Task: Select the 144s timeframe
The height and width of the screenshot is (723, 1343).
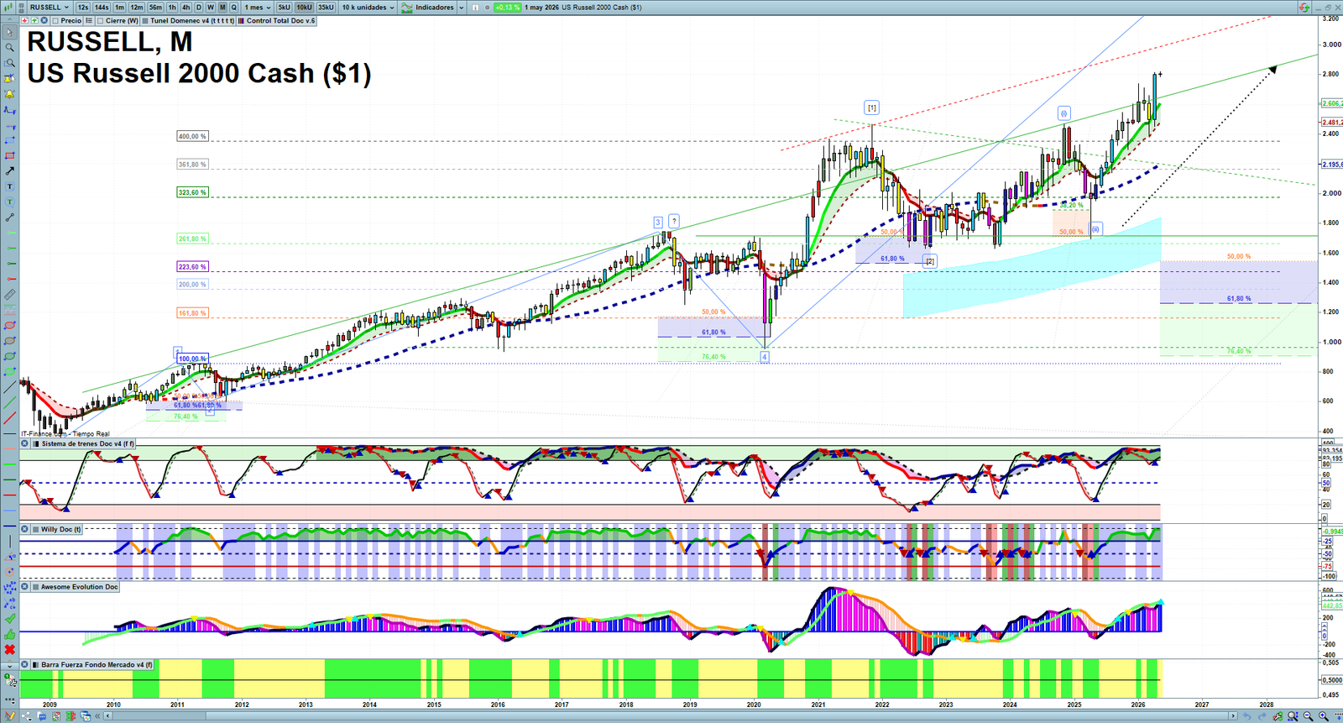Action: coord(102,8)
